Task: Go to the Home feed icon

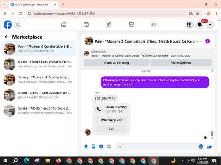Action: click(x=64, y=25)
